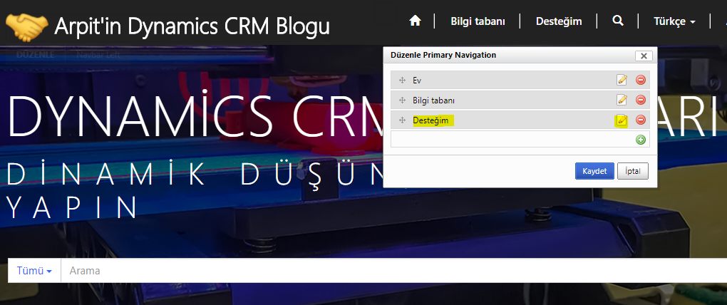This screenshot has width=727, height=305.
Task: Delete the Bilgi tabanı navigation item
Action: pos(640,100)
